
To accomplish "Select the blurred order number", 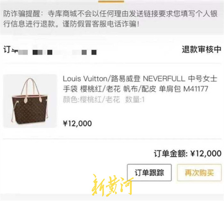I will [x=57, y=52].
